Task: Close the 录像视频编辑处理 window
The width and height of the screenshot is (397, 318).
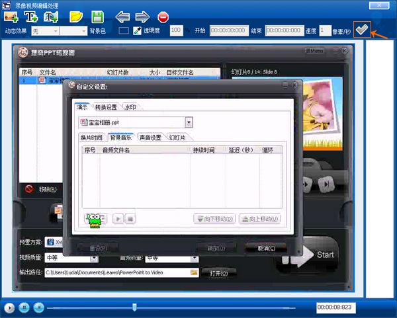Action: [x=379, y=5]
